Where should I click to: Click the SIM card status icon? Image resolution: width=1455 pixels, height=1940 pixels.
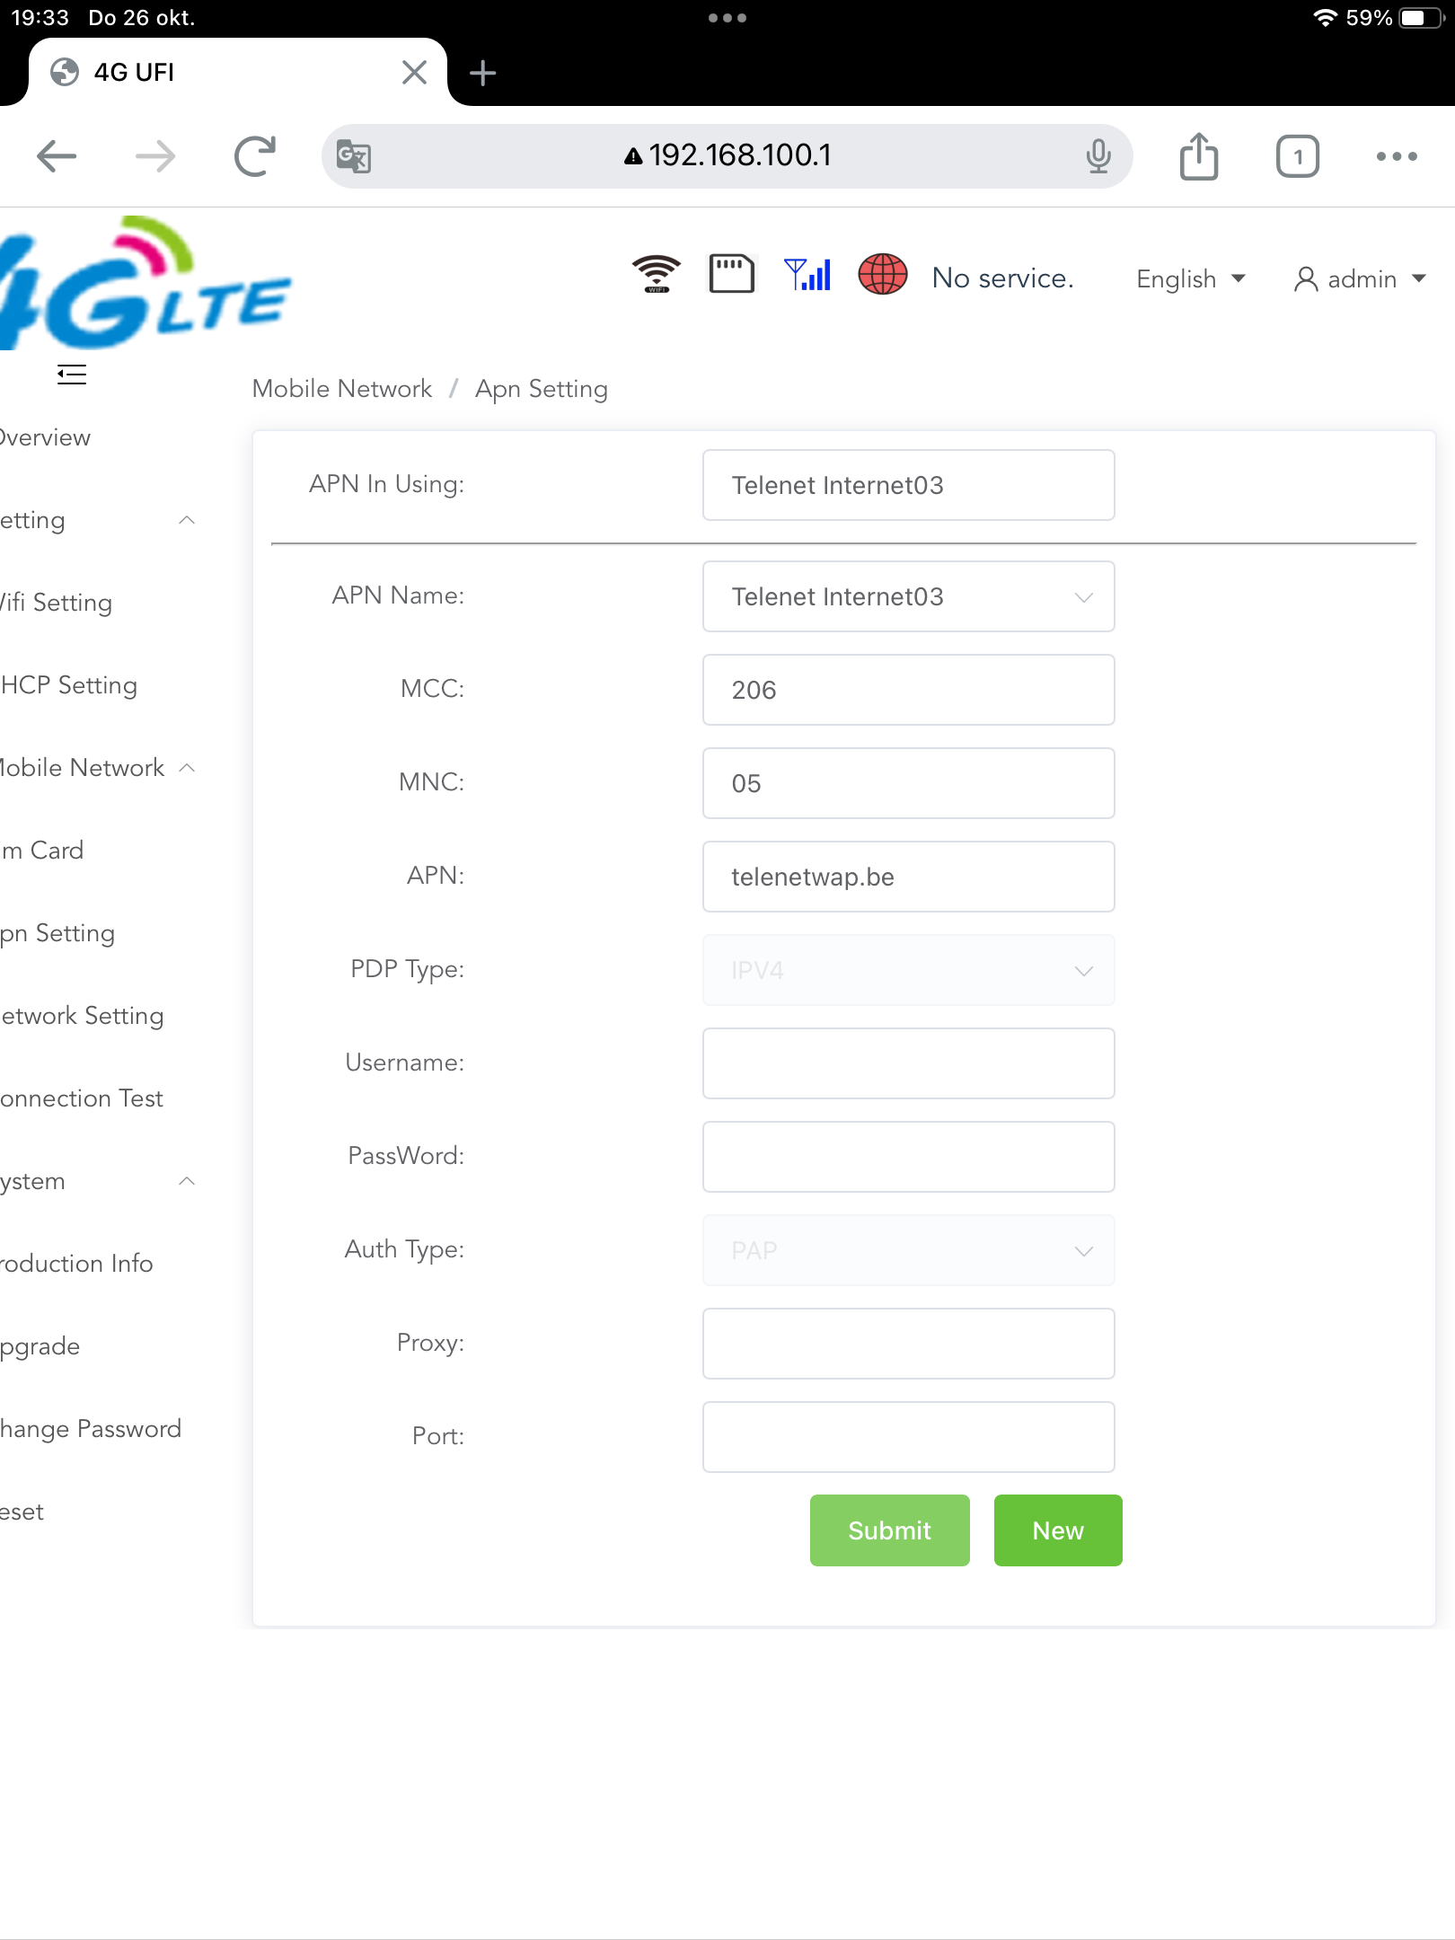[731, 275]
